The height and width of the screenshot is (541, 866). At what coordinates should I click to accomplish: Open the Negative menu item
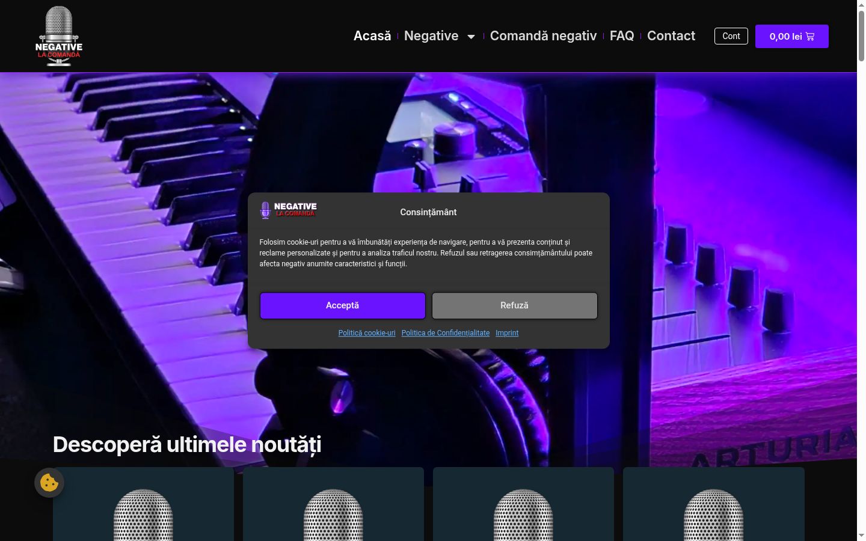[431, 36]
